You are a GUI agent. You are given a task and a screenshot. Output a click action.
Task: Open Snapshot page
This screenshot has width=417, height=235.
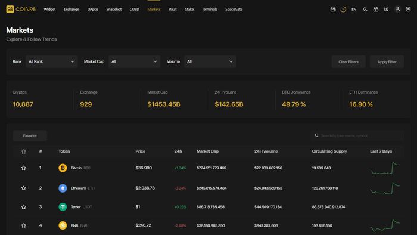coord(114,10)
